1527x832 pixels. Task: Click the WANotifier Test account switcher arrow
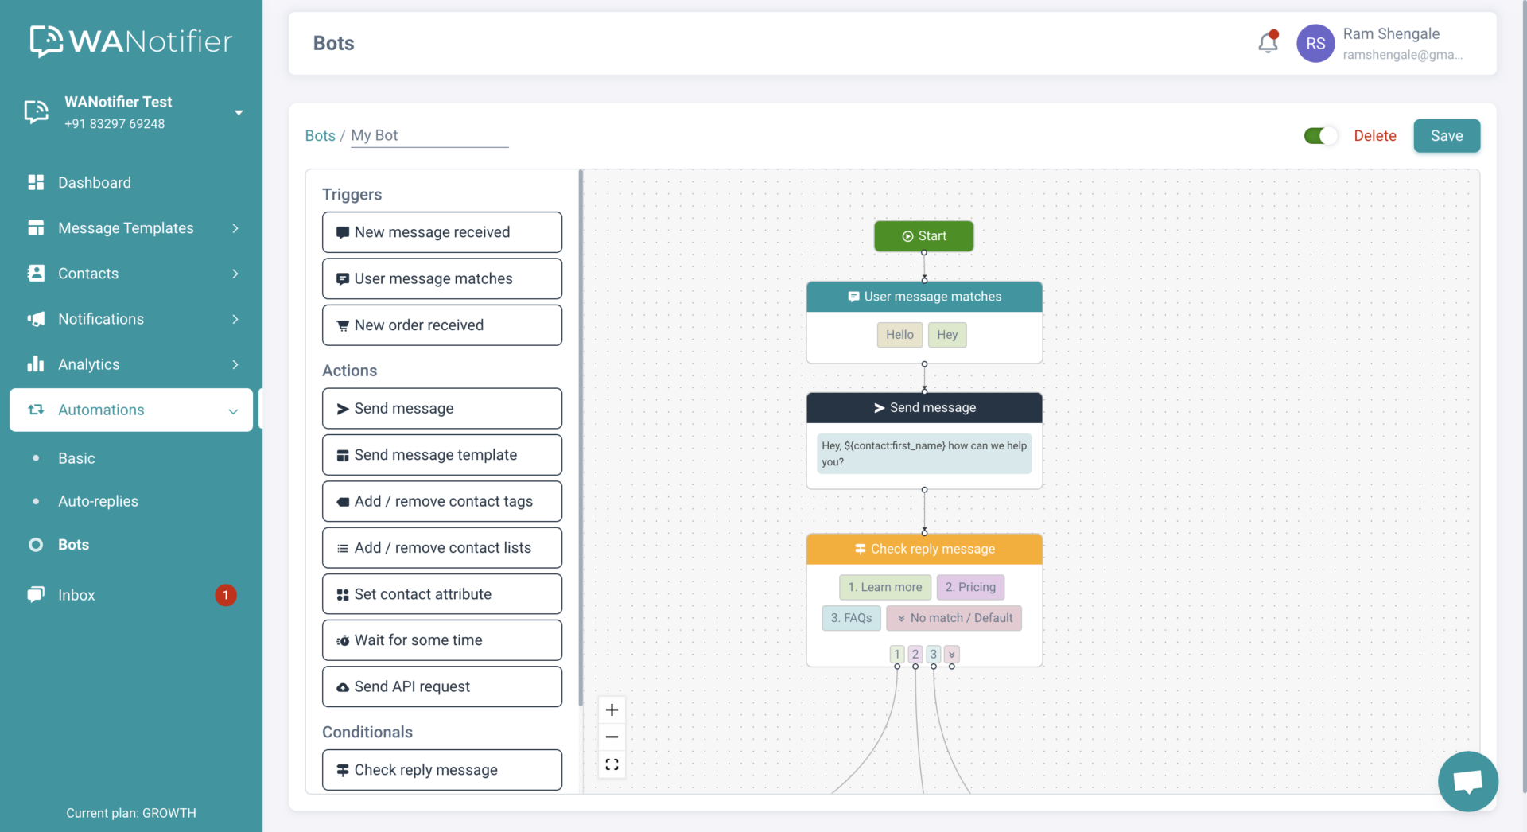tap(239, 112)
